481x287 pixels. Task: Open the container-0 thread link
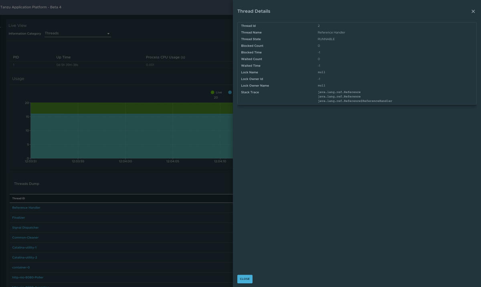[x=21, y=267]
